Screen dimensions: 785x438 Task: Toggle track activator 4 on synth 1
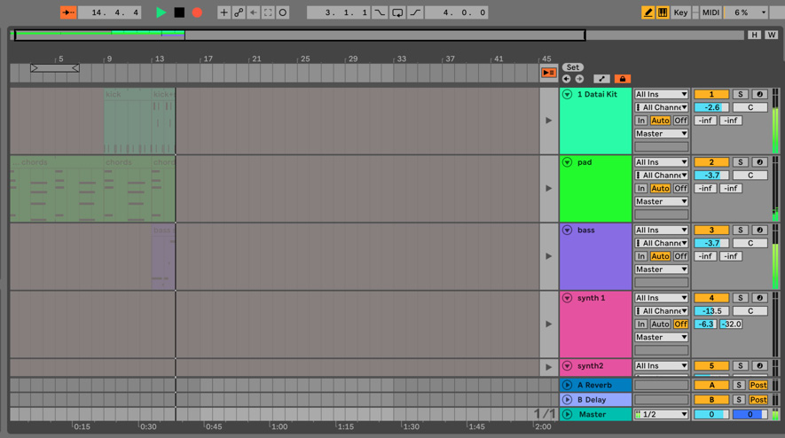711,298
